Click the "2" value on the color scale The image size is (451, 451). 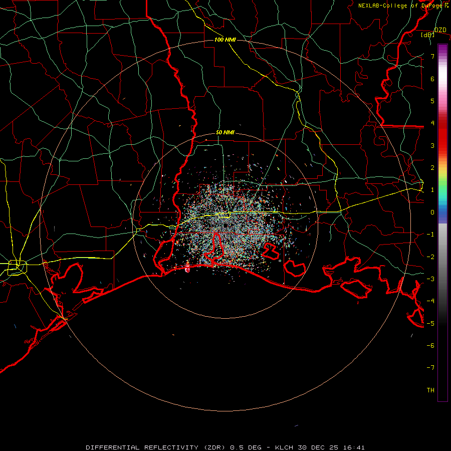432,168
